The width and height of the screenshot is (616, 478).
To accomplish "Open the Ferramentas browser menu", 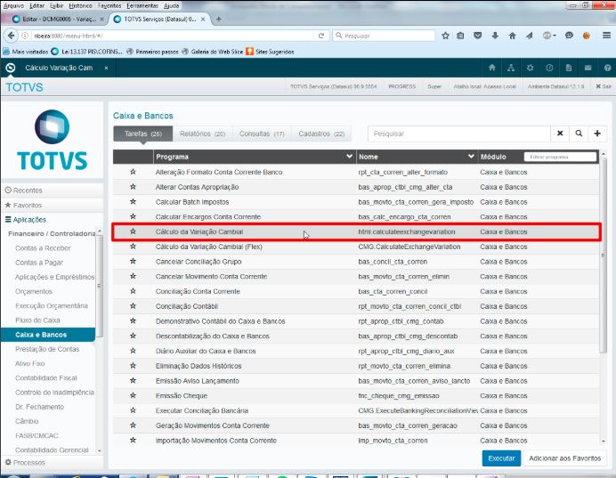I will click(x=142, y=5).
